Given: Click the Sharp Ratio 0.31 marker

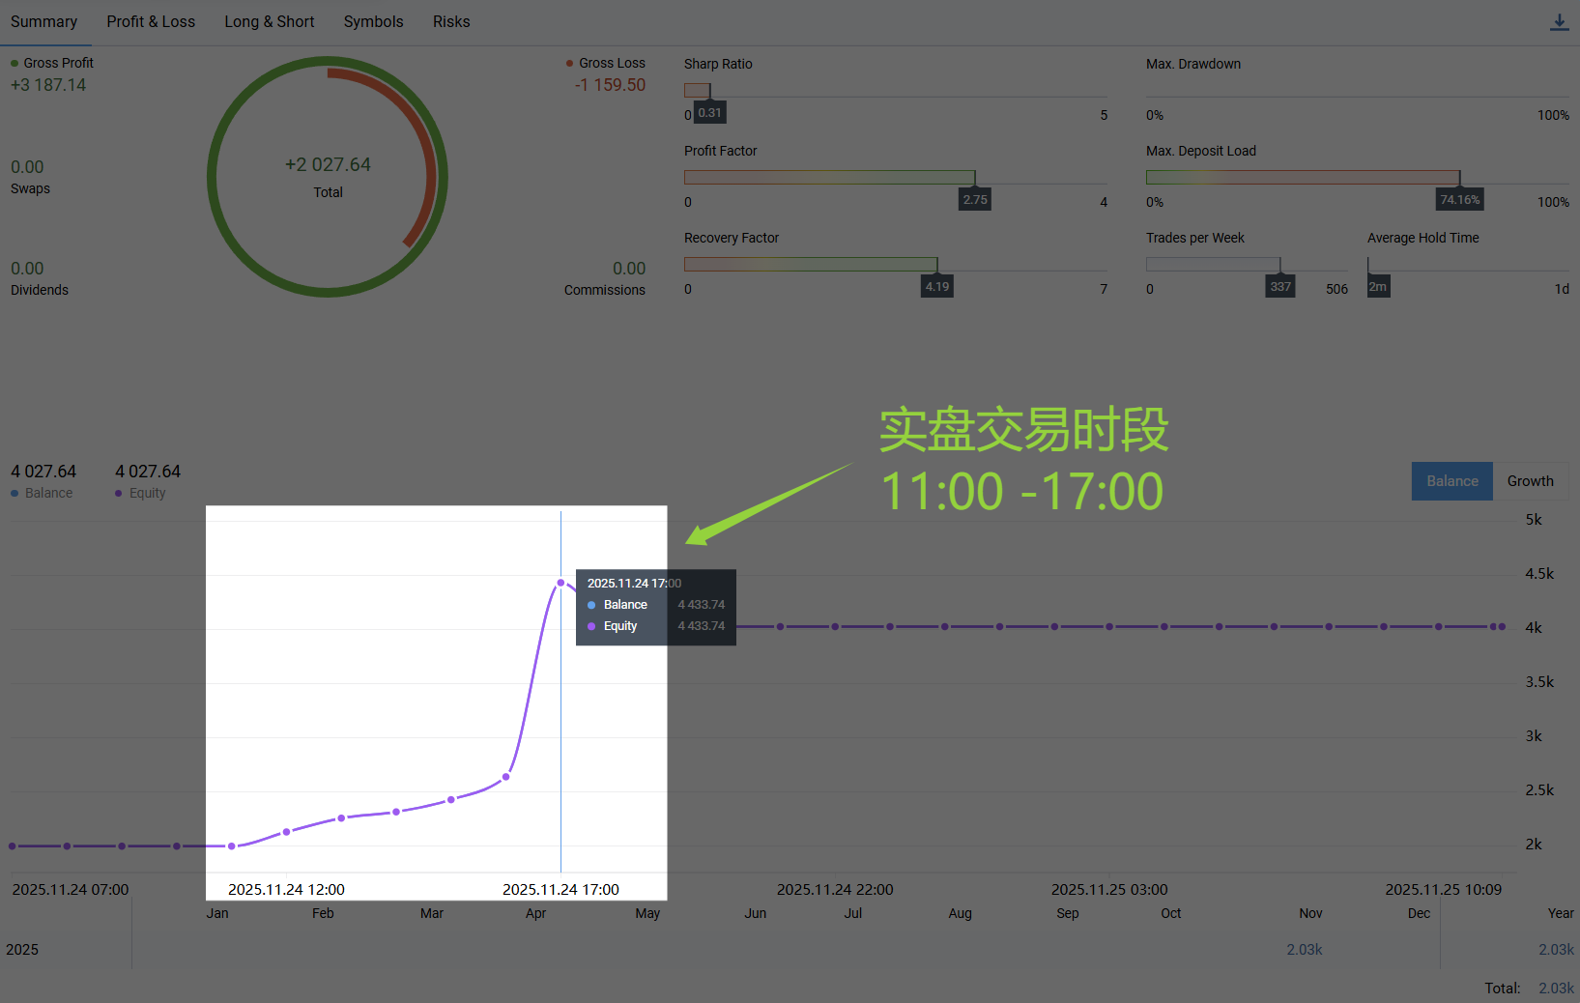Looking at the screenshot, I should tap(709, 112).
